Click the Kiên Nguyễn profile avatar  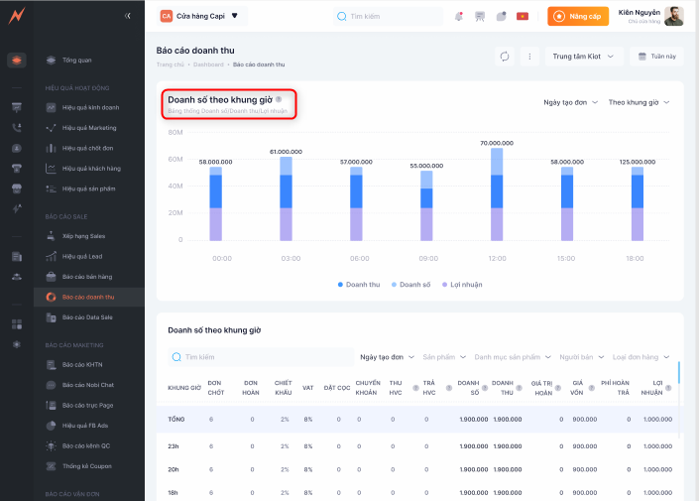tap(674, 16)
